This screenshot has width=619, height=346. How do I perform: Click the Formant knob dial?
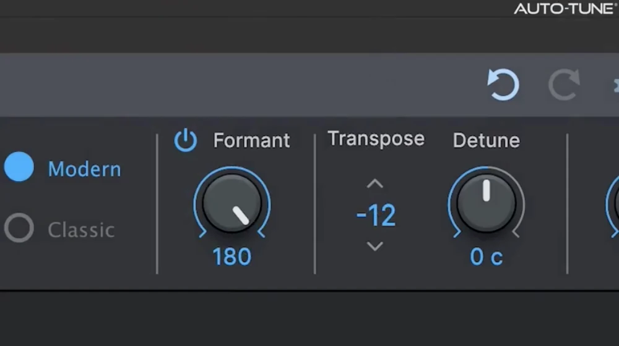tap(232, 203)
